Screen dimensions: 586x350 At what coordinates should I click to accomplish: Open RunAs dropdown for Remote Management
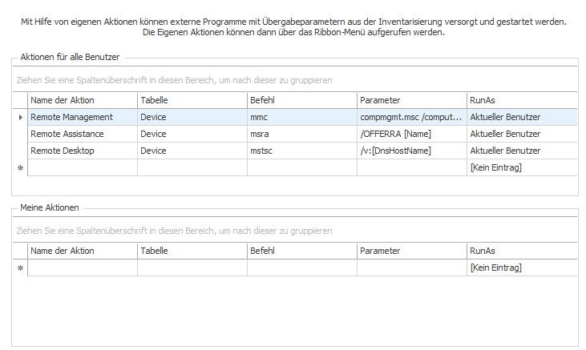point(522,117)
